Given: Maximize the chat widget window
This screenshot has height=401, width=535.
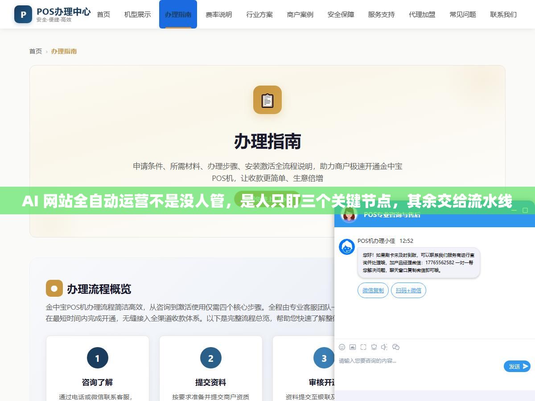Looking at the screenshot, I should pos(526,209).
